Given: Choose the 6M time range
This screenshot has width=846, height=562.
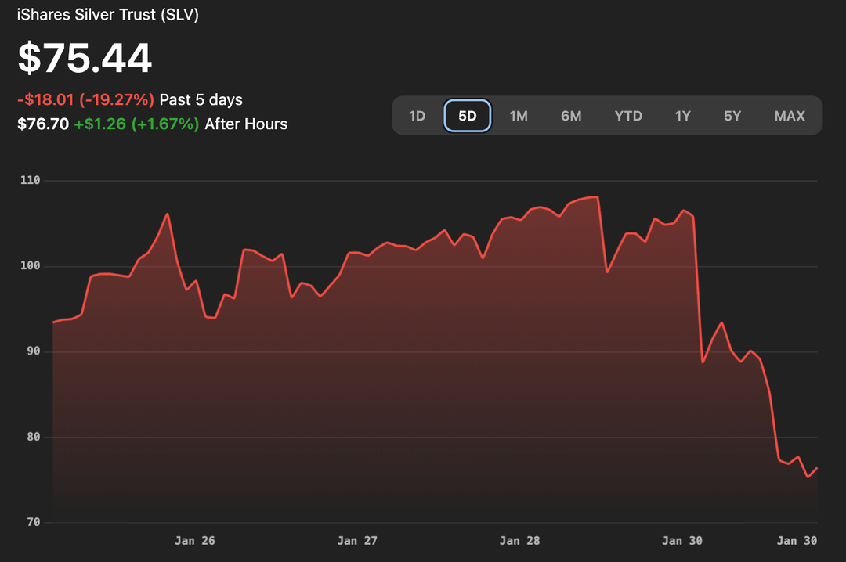Looking at the screenshot, I should tap(571, 116).
